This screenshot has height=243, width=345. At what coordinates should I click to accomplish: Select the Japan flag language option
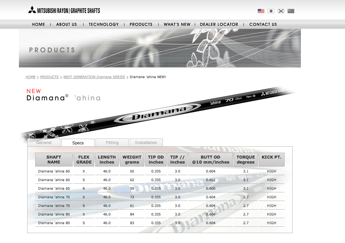point(271,11)
